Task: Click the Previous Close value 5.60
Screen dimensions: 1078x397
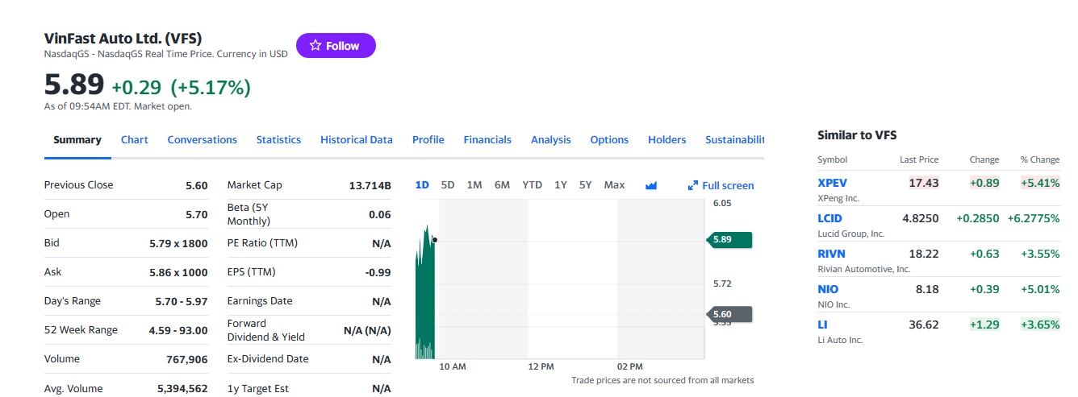Action: pos(197,185)
